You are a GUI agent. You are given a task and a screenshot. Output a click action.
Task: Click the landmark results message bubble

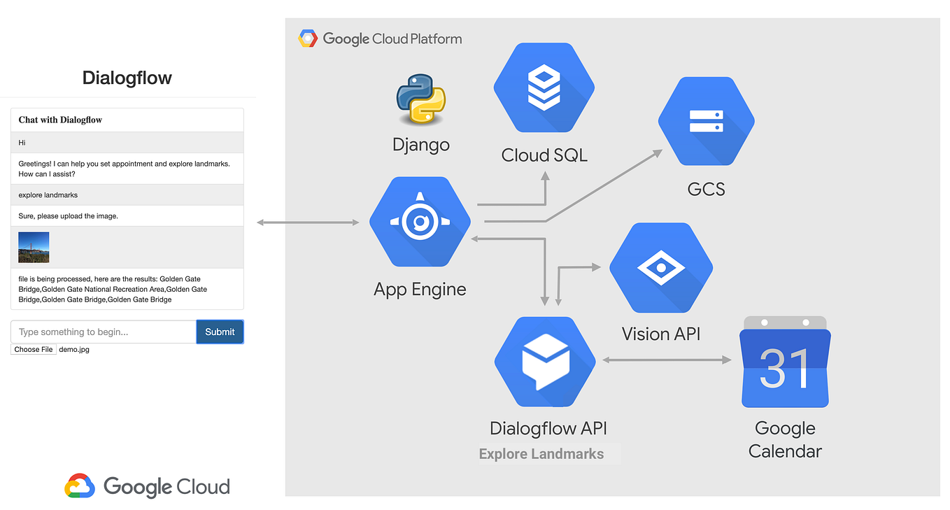pos(127,289)
